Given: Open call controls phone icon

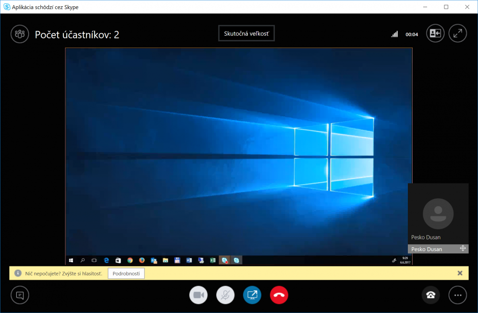Looking at the screenshot, I should (431, 295).
